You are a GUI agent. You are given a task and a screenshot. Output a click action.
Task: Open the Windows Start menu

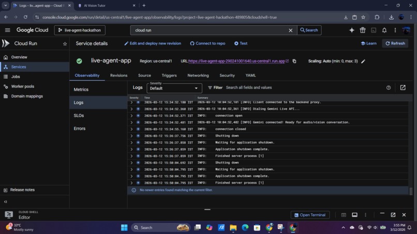point(124,228)
